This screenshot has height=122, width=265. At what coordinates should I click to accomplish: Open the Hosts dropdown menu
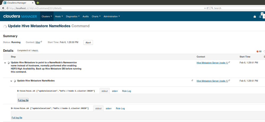point(59,16)
